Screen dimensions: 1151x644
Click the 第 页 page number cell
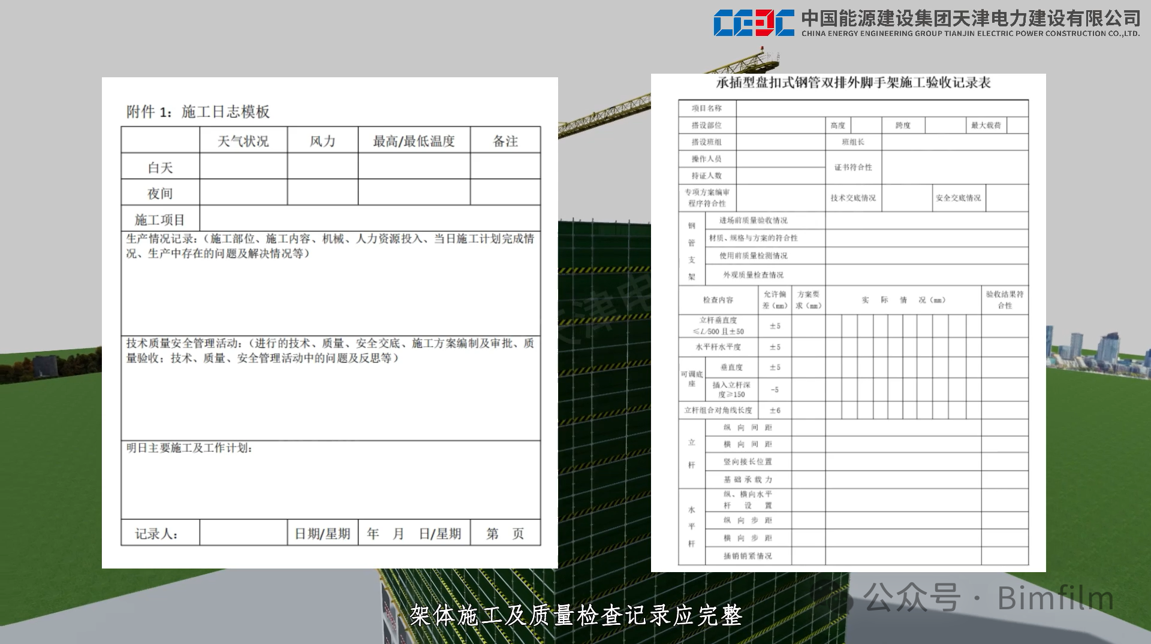(x=505, y=533)
